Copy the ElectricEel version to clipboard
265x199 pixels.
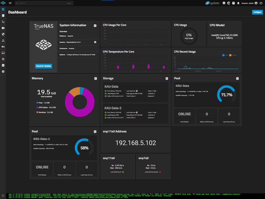[x=95, y=42]
